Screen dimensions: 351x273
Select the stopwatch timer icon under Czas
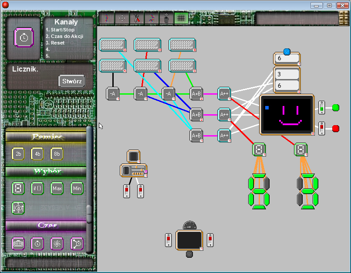(x=37, y=244)
